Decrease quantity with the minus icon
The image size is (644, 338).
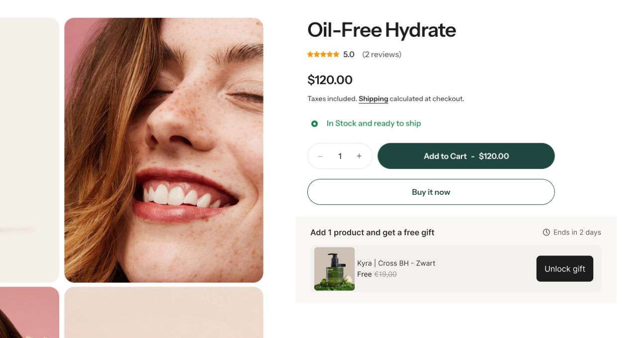click(320, 156)
